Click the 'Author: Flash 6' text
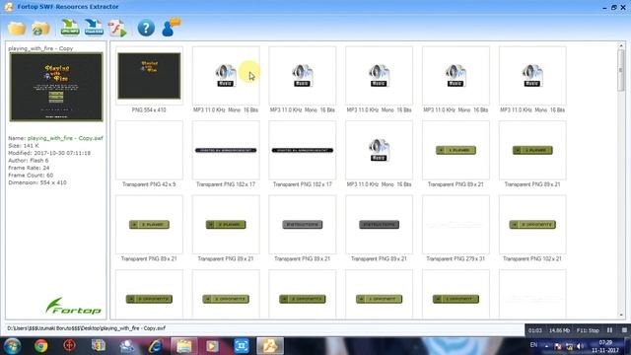The image size is (631, 355). (x=29, y=161)
